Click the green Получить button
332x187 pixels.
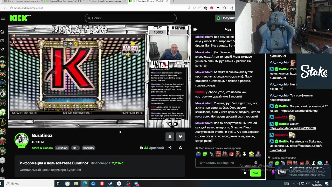click(225, 18)
